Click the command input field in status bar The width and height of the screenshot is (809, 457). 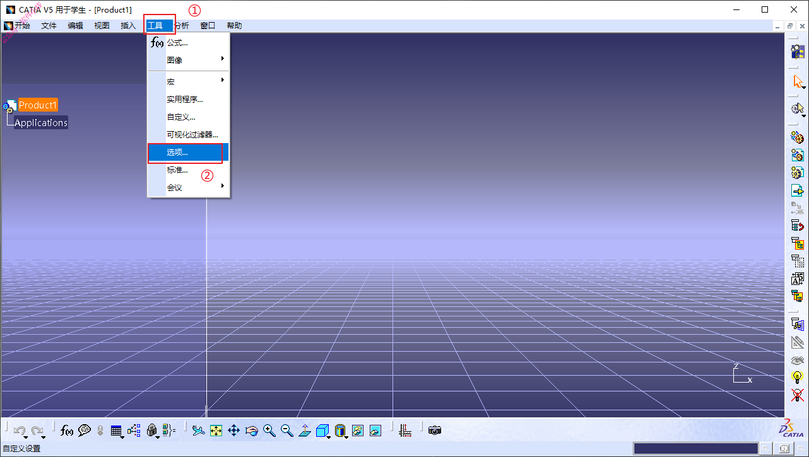(695, 449)
